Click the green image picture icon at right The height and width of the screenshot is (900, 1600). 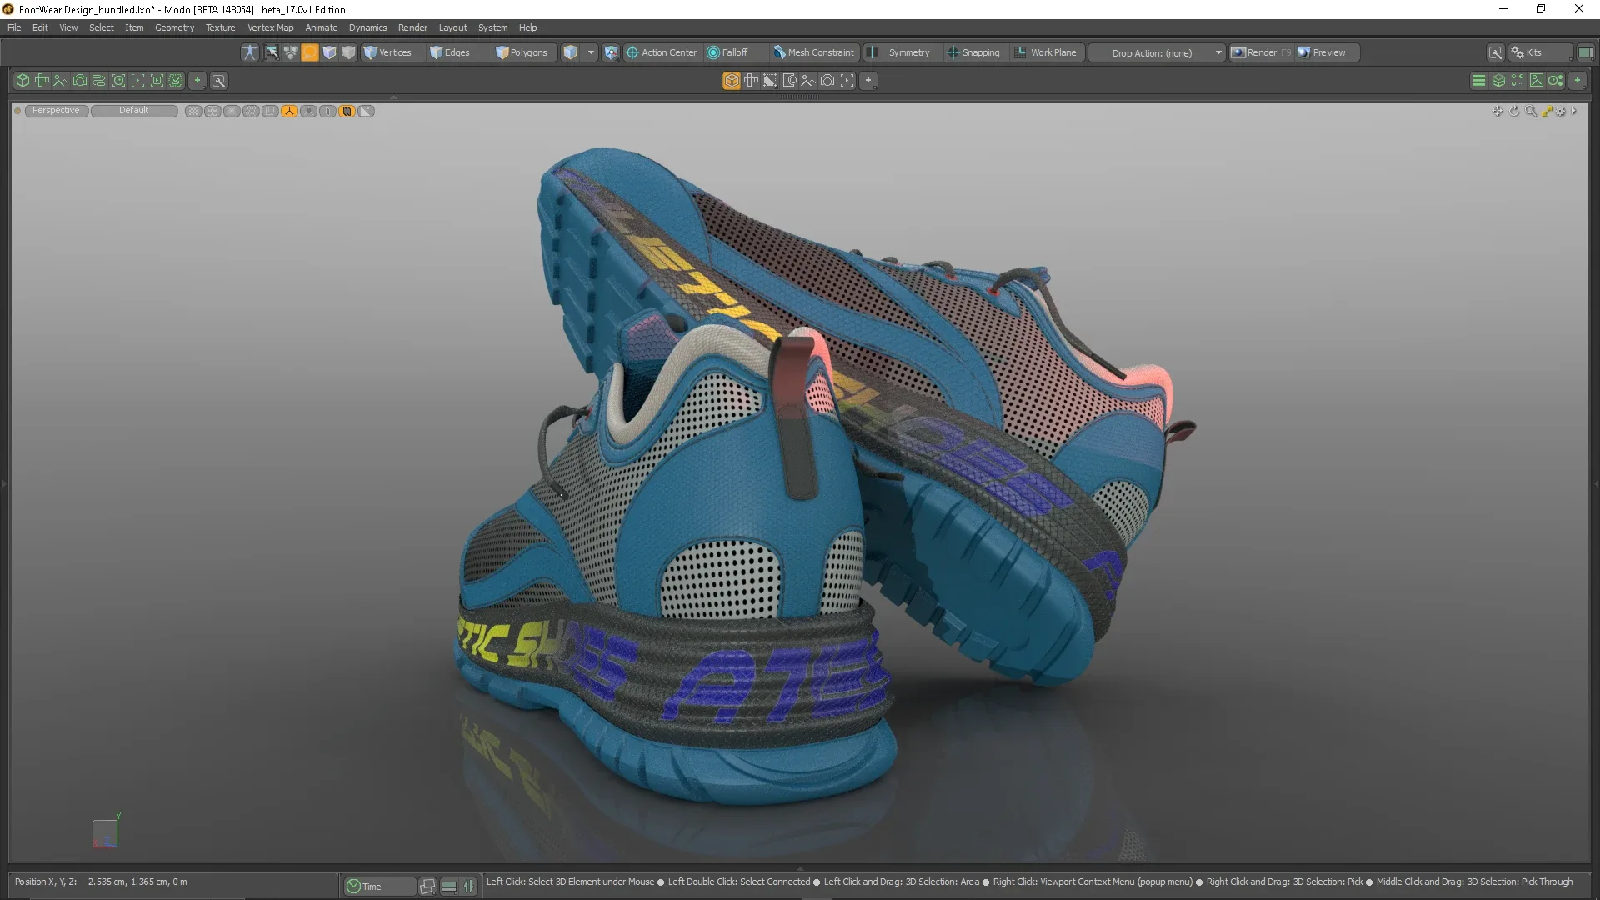point(1537,81)
